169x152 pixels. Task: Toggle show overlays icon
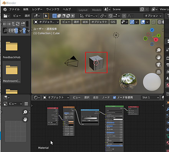pos(143,22)
